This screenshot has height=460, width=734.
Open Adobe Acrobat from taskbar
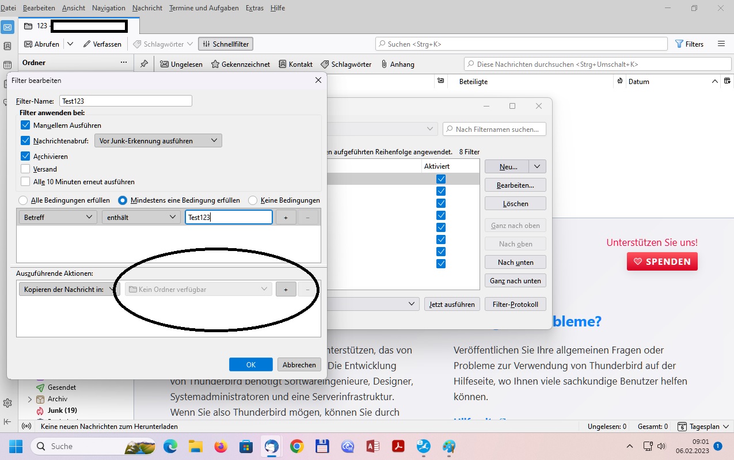coord(398,446)
